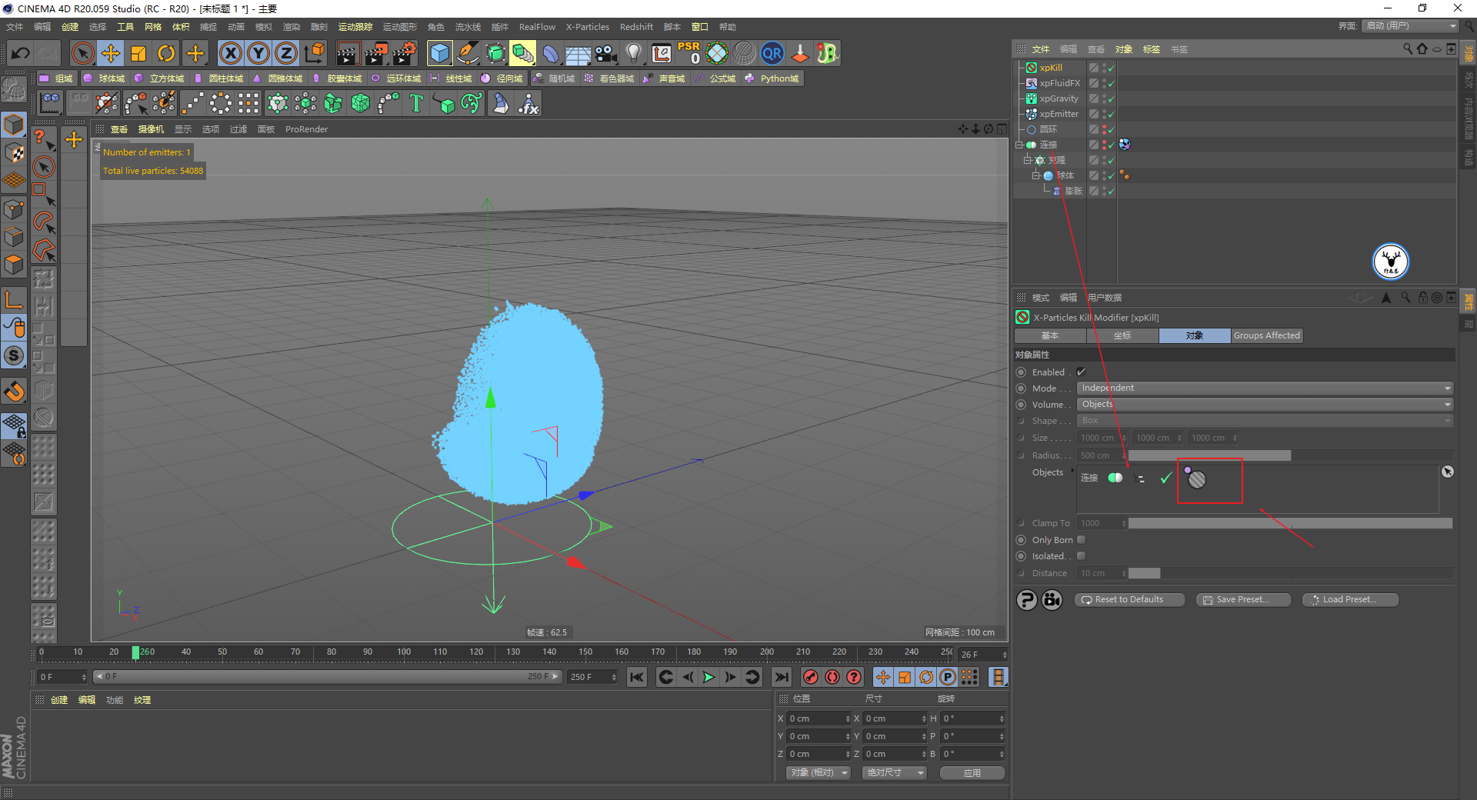Image resolution: width=1477 pixels, height=800 pixels.
Task: Click Reset to Defaults button
Action: click(x=1129, y=599)
